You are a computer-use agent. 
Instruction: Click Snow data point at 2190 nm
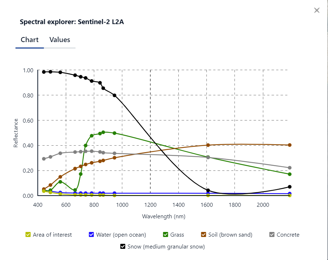290,187
